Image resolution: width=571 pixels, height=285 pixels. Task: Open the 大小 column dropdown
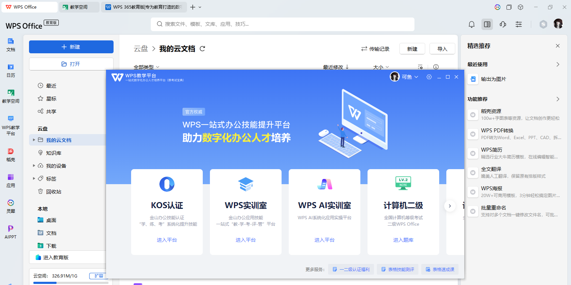381,67
